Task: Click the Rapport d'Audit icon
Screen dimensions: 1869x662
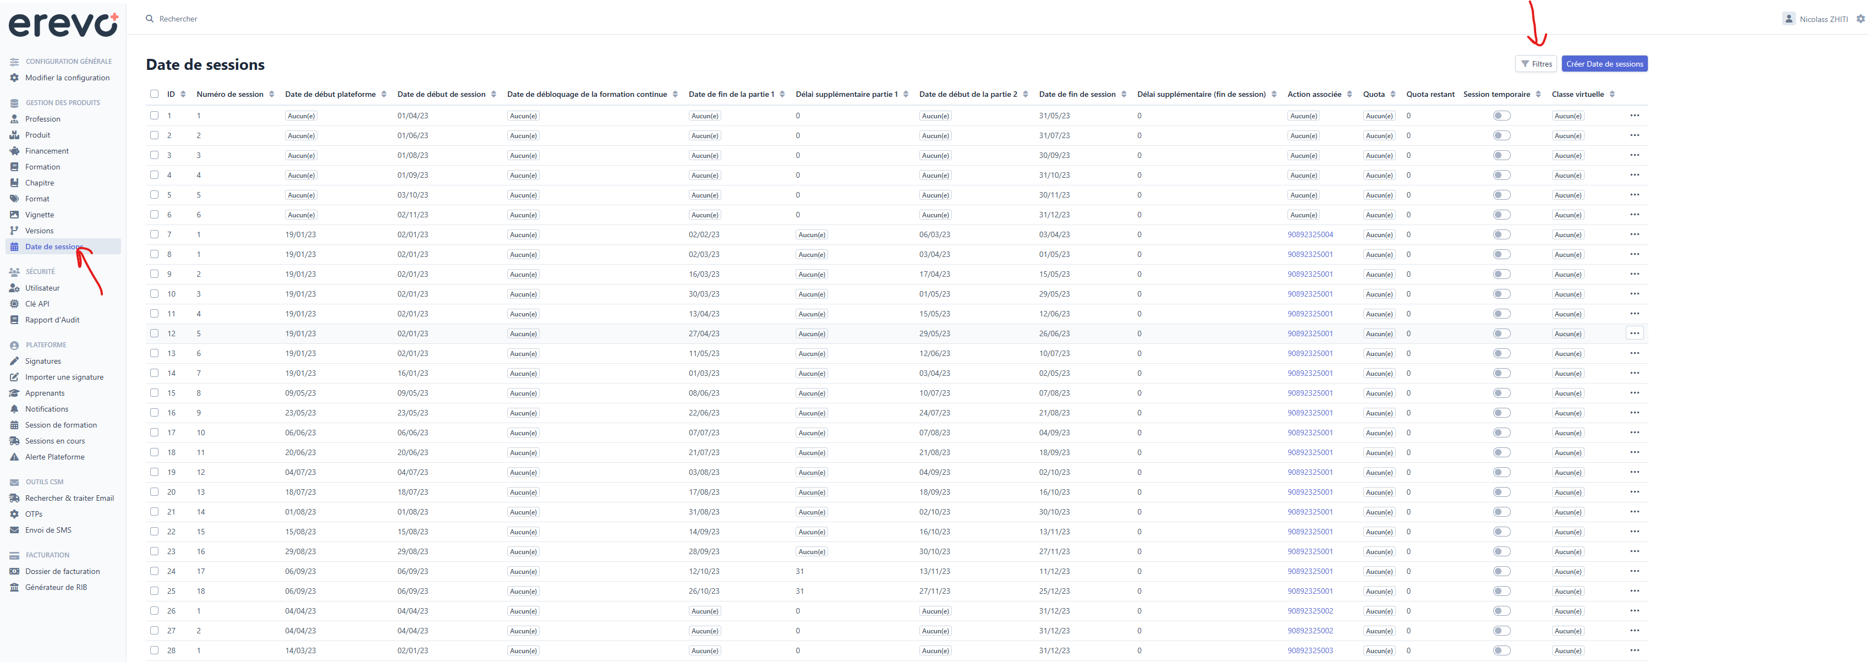Action: pyautogui.click(x=14, y=320)
